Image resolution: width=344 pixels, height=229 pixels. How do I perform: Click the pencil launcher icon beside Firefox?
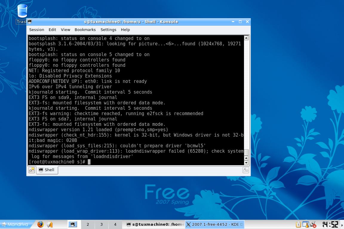click(50, 225)
